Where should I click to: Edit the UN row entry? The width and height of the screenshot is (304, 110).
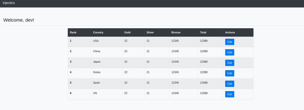230,94
